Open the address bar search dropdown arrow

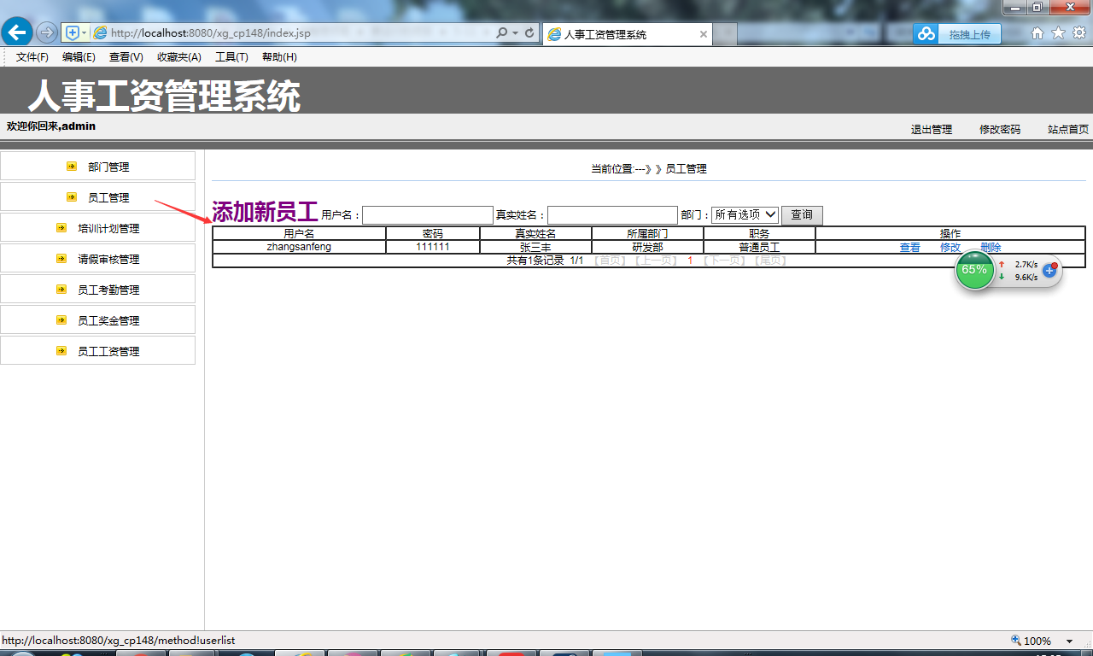click(x=516, y=32)
